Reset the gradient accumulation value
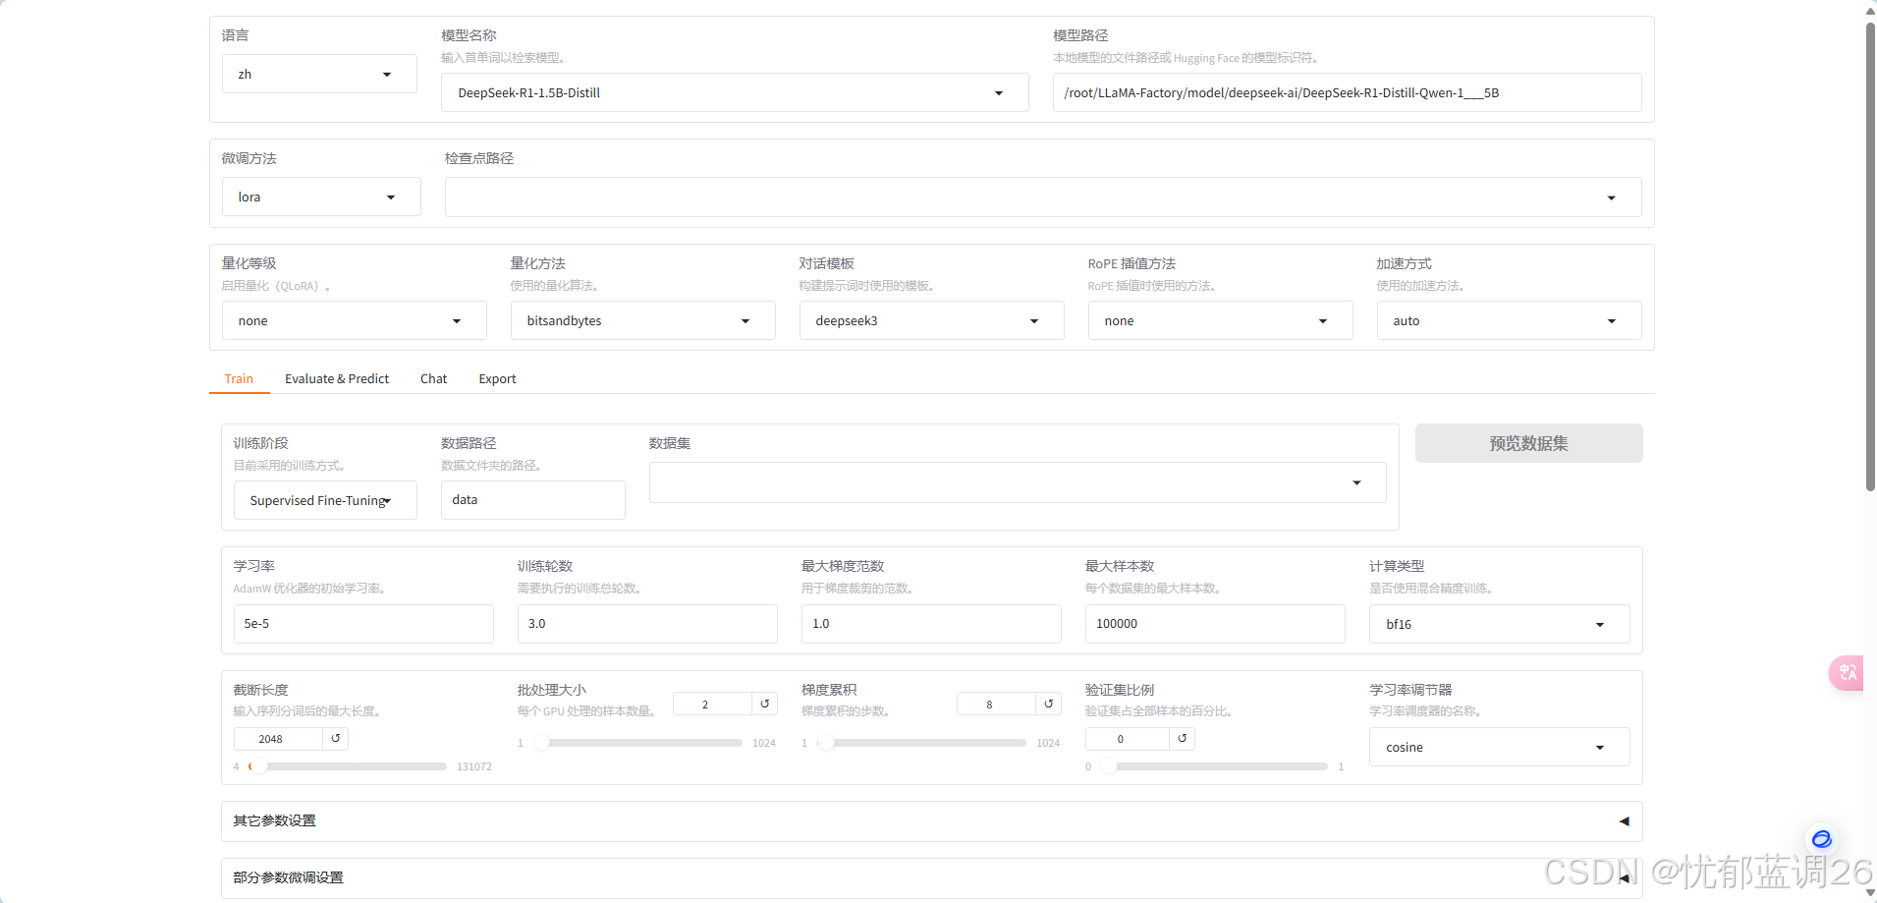The width and height of the screenshot is (1877, 903). point(1048,704)
